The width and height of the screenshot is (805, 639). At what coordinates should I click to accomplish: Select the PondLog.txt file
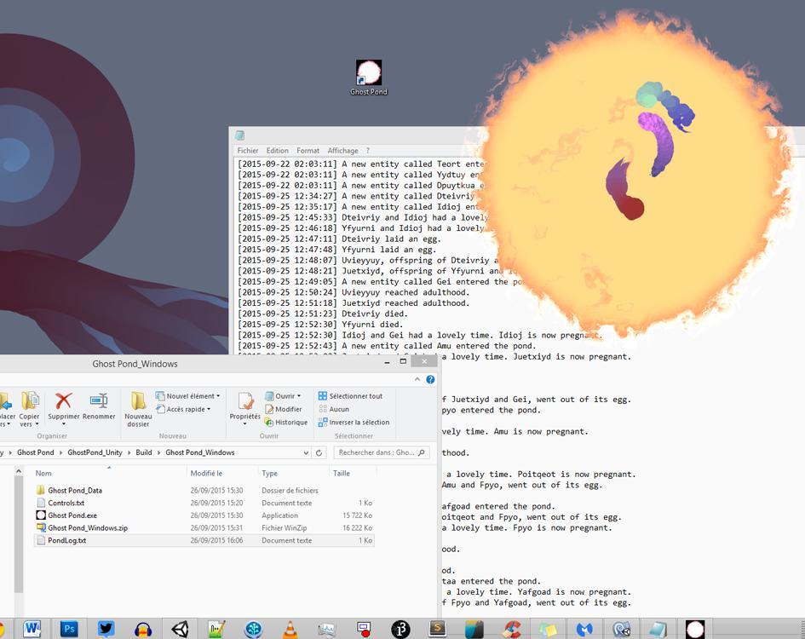click(x=66, y=540)
